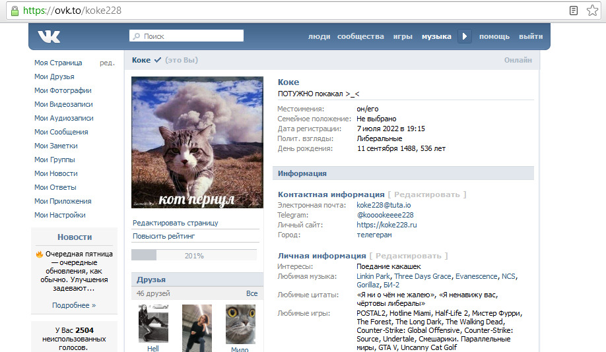This screenshot has width=606, height=352.
Task: Click the Hell friend name link
Action: tap(153, 349)
